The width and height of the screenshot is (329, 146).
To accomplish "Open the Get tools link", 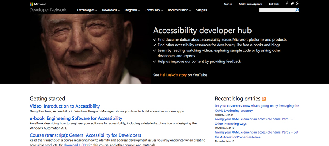I will [x=274, y=4].
